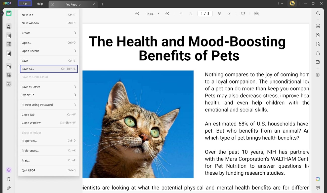
Task: Select the Comment annotation tool
Action: (9, 26)
